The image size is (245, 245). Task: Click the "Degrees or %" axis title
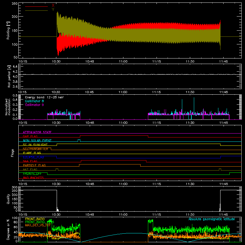(x=8, y=229)
